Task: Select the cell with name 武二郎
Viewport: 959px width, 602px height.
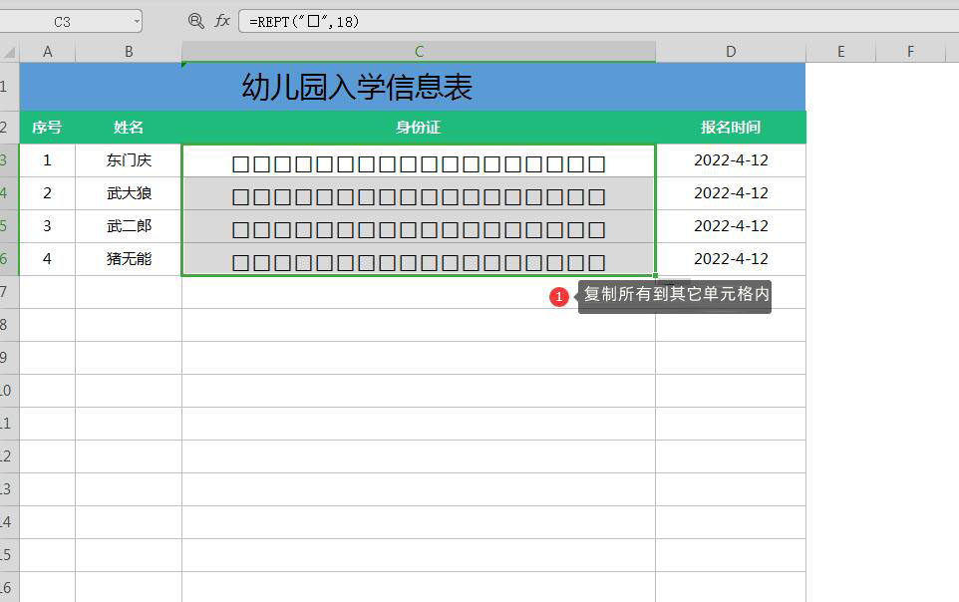Action: 129,226
